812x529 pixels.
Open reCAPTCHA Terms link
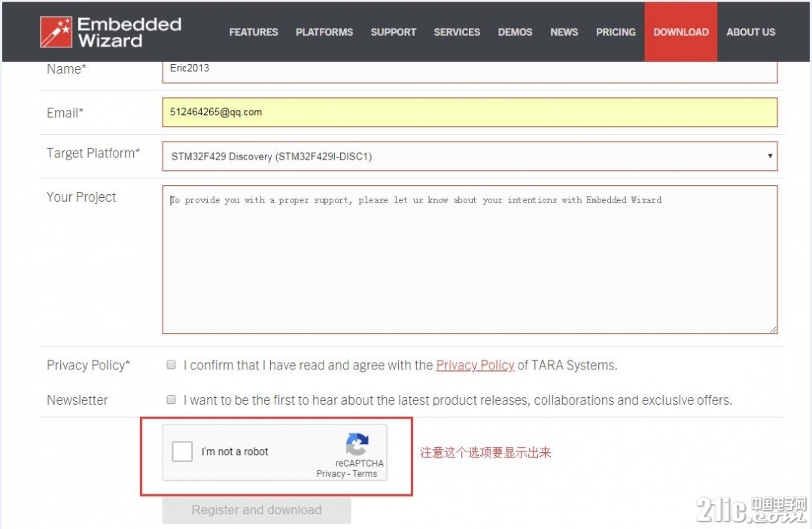pos(365,473)
